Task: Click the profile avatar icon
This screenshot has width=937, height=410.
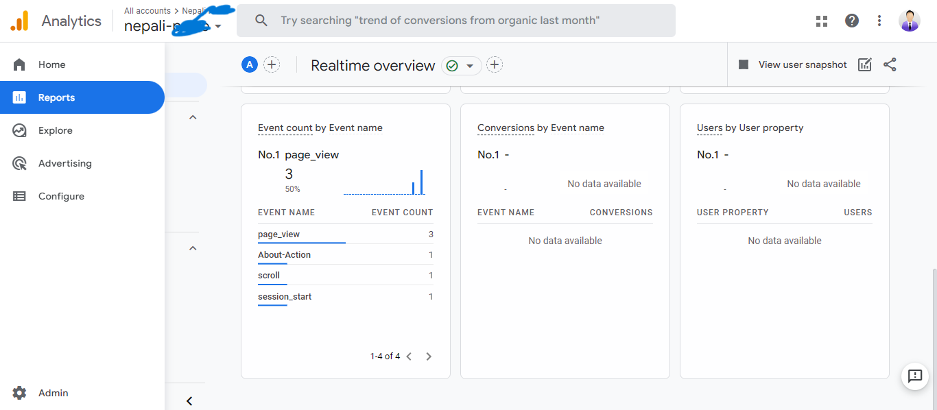Action: click(x=909, y=20)
